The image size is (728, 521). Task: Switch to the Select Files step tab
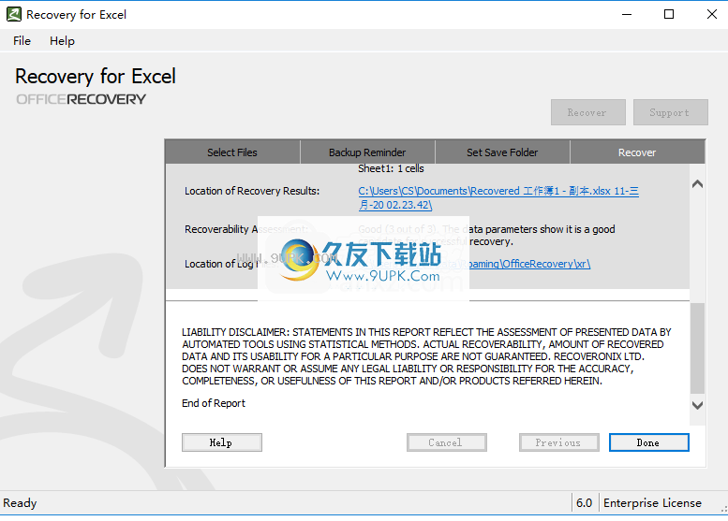[x=232, y=152]
